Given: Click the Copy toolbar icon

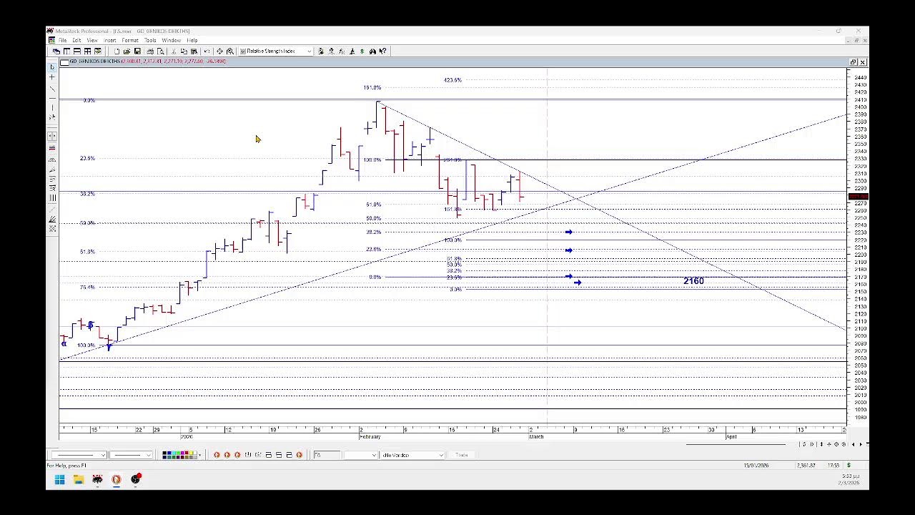Looking at the screenshot, I should point(184,51).
